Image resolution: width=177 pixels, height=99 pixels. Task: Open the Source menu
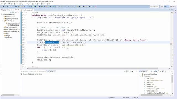(x=16, y=4)
